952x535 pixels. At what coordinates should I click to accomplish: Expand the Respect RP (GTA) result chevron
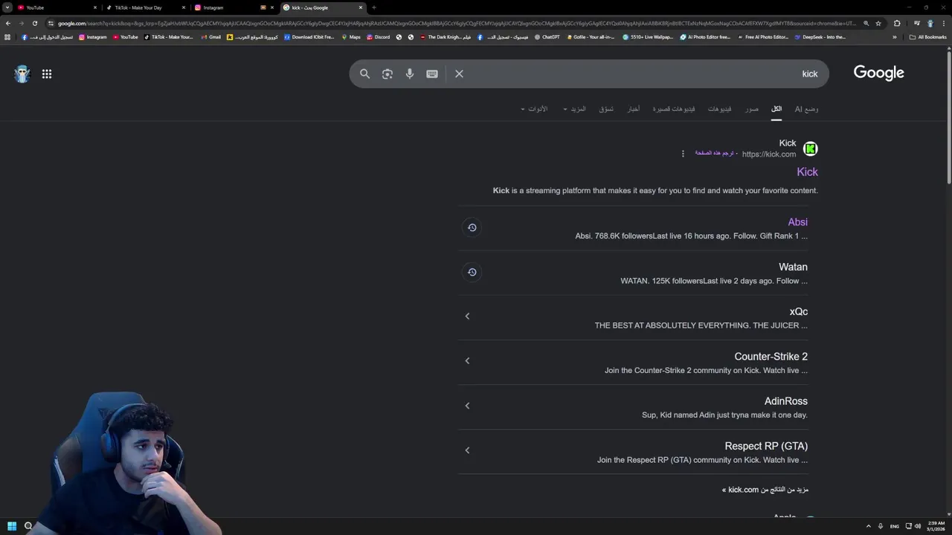[467, 450]
